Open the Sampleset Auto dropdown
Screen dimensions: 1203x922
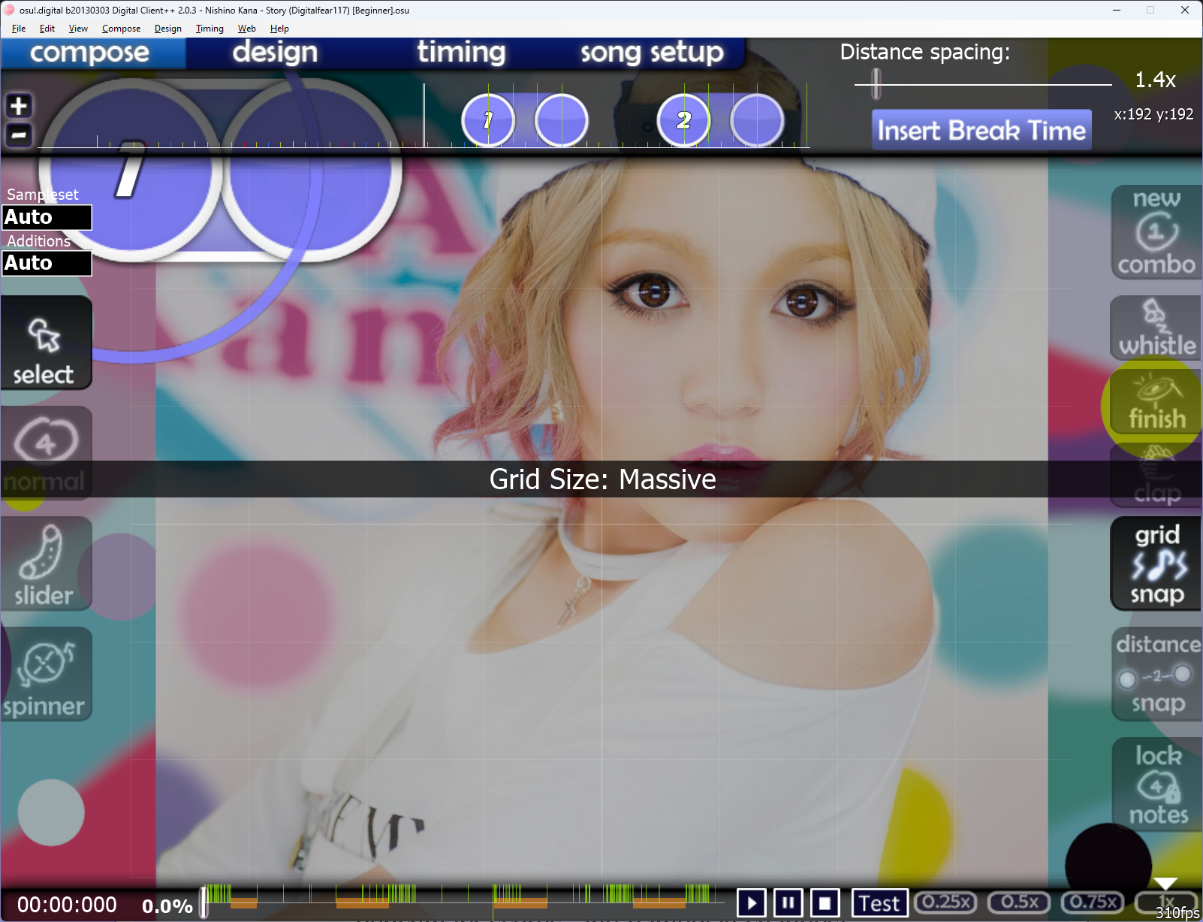(x=47, y=217)
